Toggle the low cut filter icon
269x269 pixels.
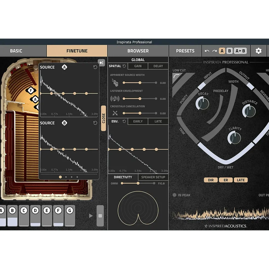tap(176, 76)
